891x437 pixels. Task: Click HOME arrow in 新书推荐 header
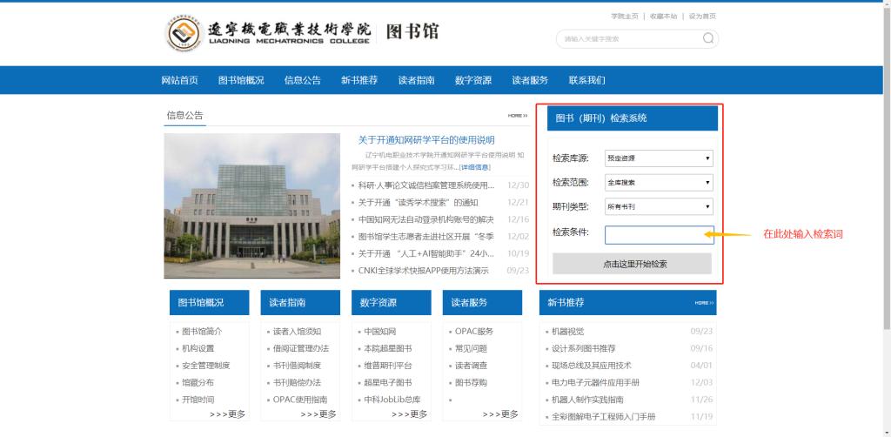[x=703, y=303]
